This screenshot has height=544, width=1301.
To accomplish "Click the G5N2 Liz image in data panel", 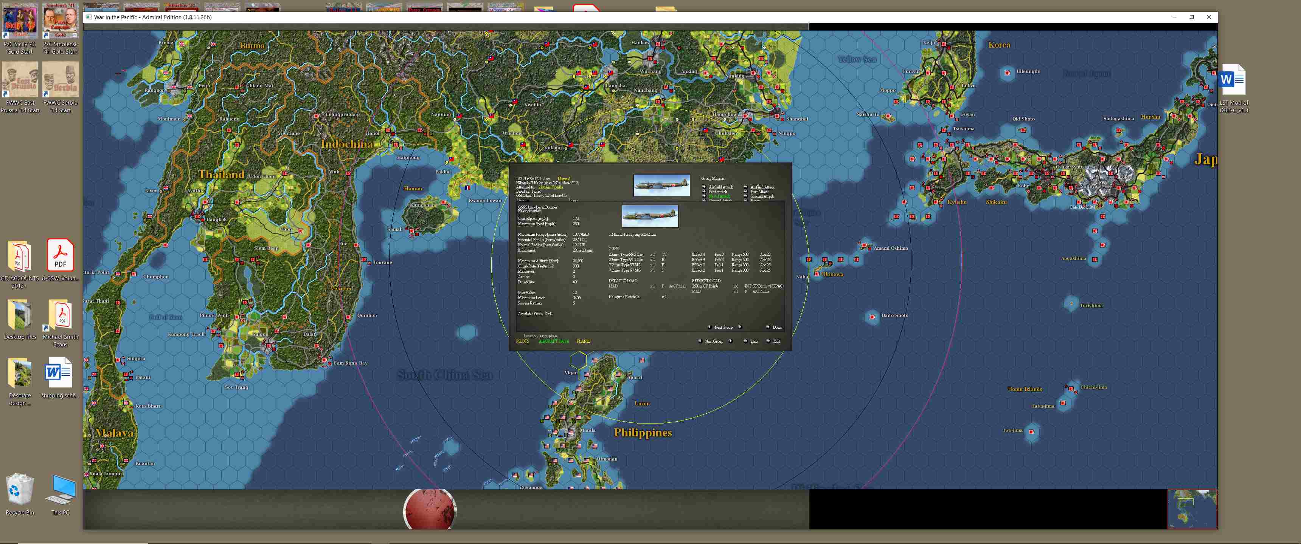I will coord(650,216).
